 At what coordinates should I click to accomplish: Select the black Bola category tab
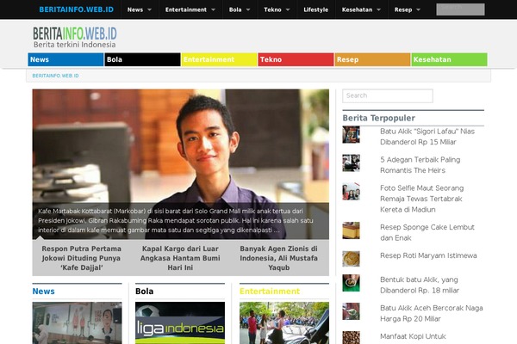tap(142, 59)
